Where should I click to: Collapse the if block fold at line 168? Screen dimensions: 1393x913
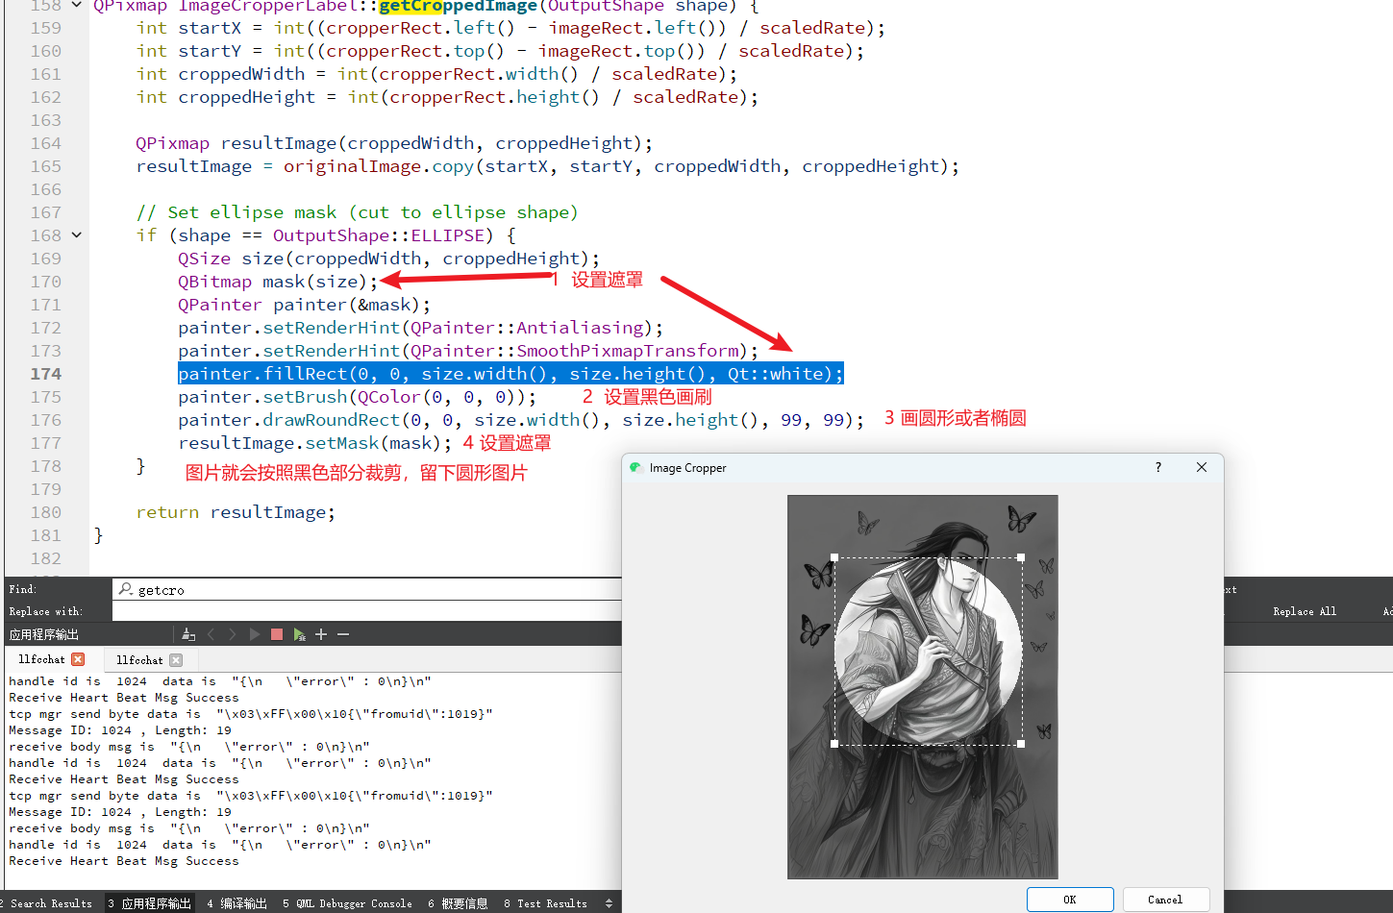(x=76, y=235)
